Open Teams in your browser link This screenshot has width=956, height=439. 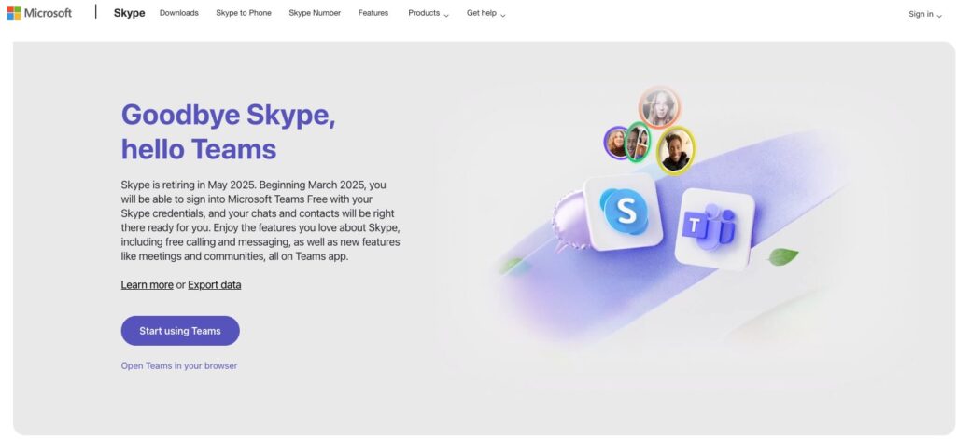(179, 366)
